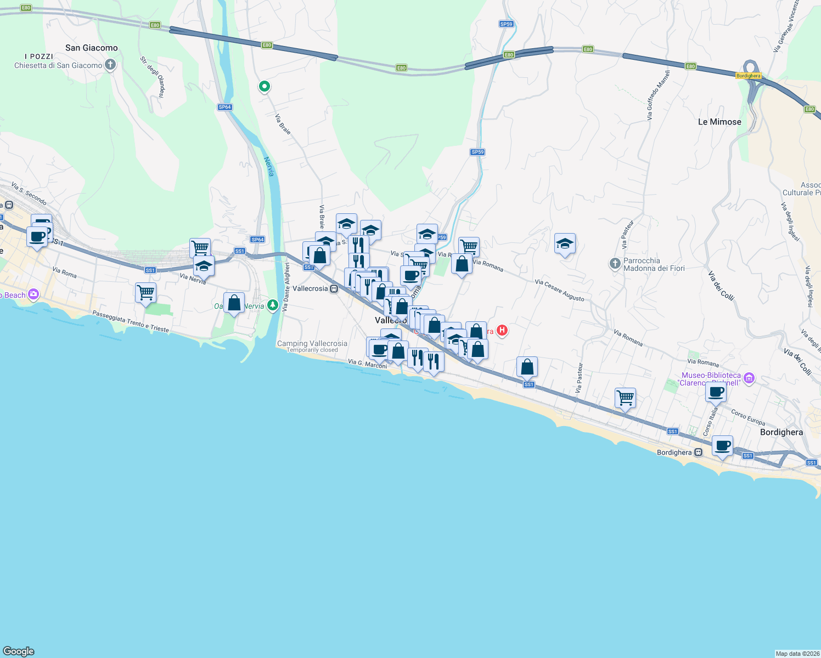This screenshot has height=658, width=821.
Task: Select the Vallecrosia train station marker
Action: (334, 287)
